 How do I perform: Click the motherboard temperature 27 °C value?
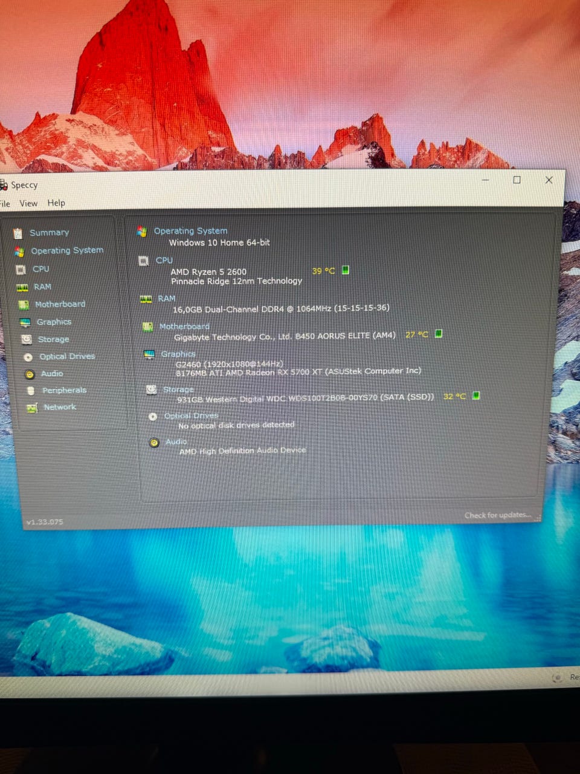[x=417, y=334]
